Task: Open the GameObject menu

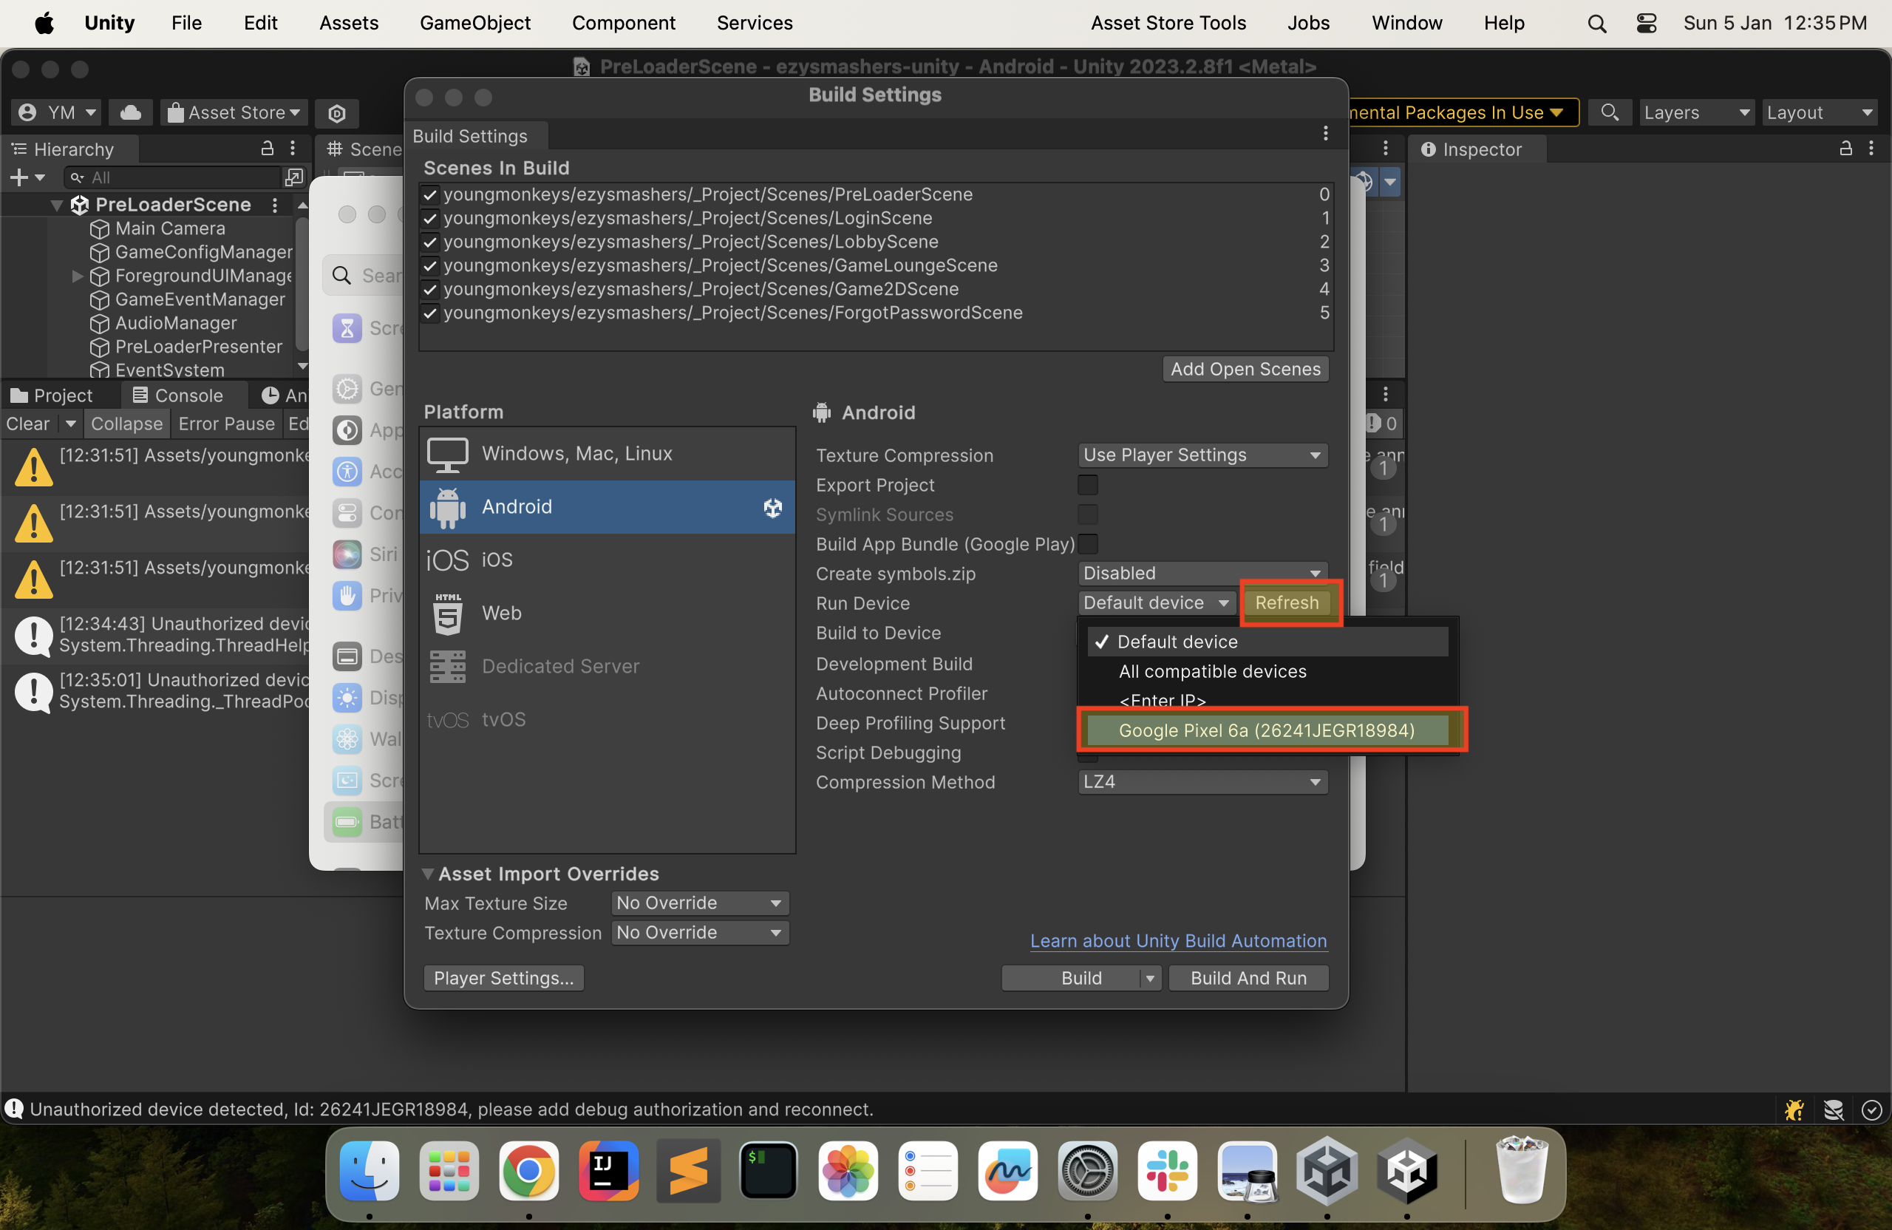Action: point(474,23)
